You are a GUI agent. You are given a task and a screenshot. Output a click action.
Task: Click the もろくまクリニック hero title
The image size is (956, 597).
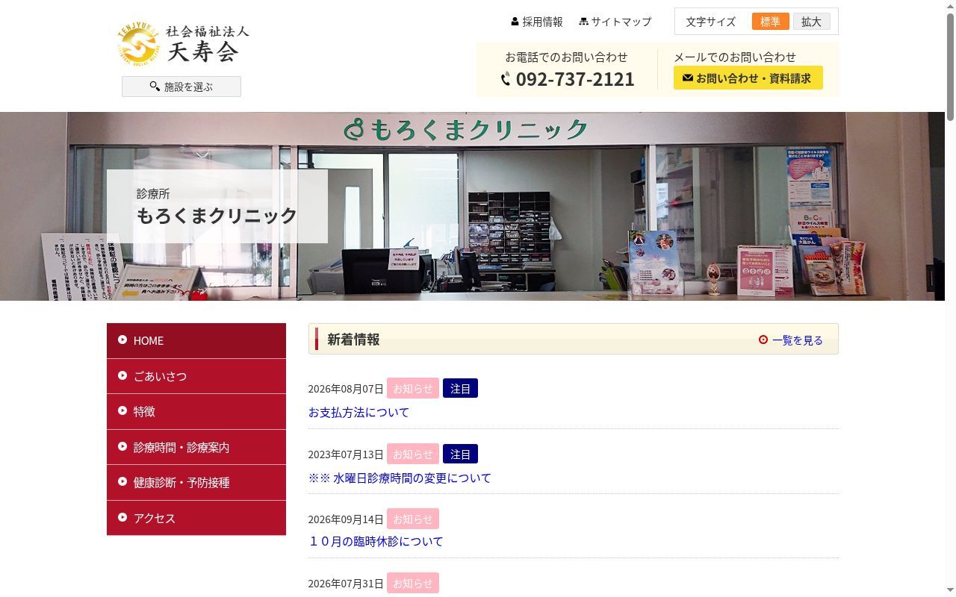click(217, 216)
